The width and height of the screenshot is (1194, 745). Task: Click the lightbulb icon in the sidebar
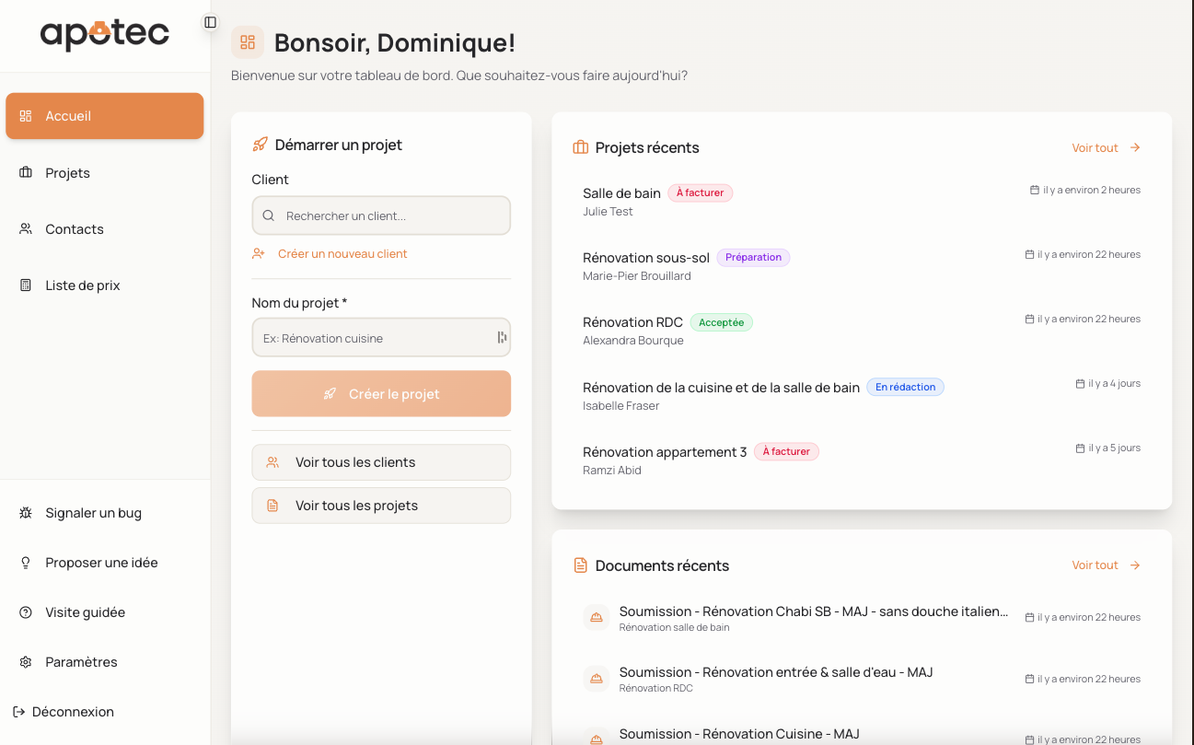click(26, 563)
